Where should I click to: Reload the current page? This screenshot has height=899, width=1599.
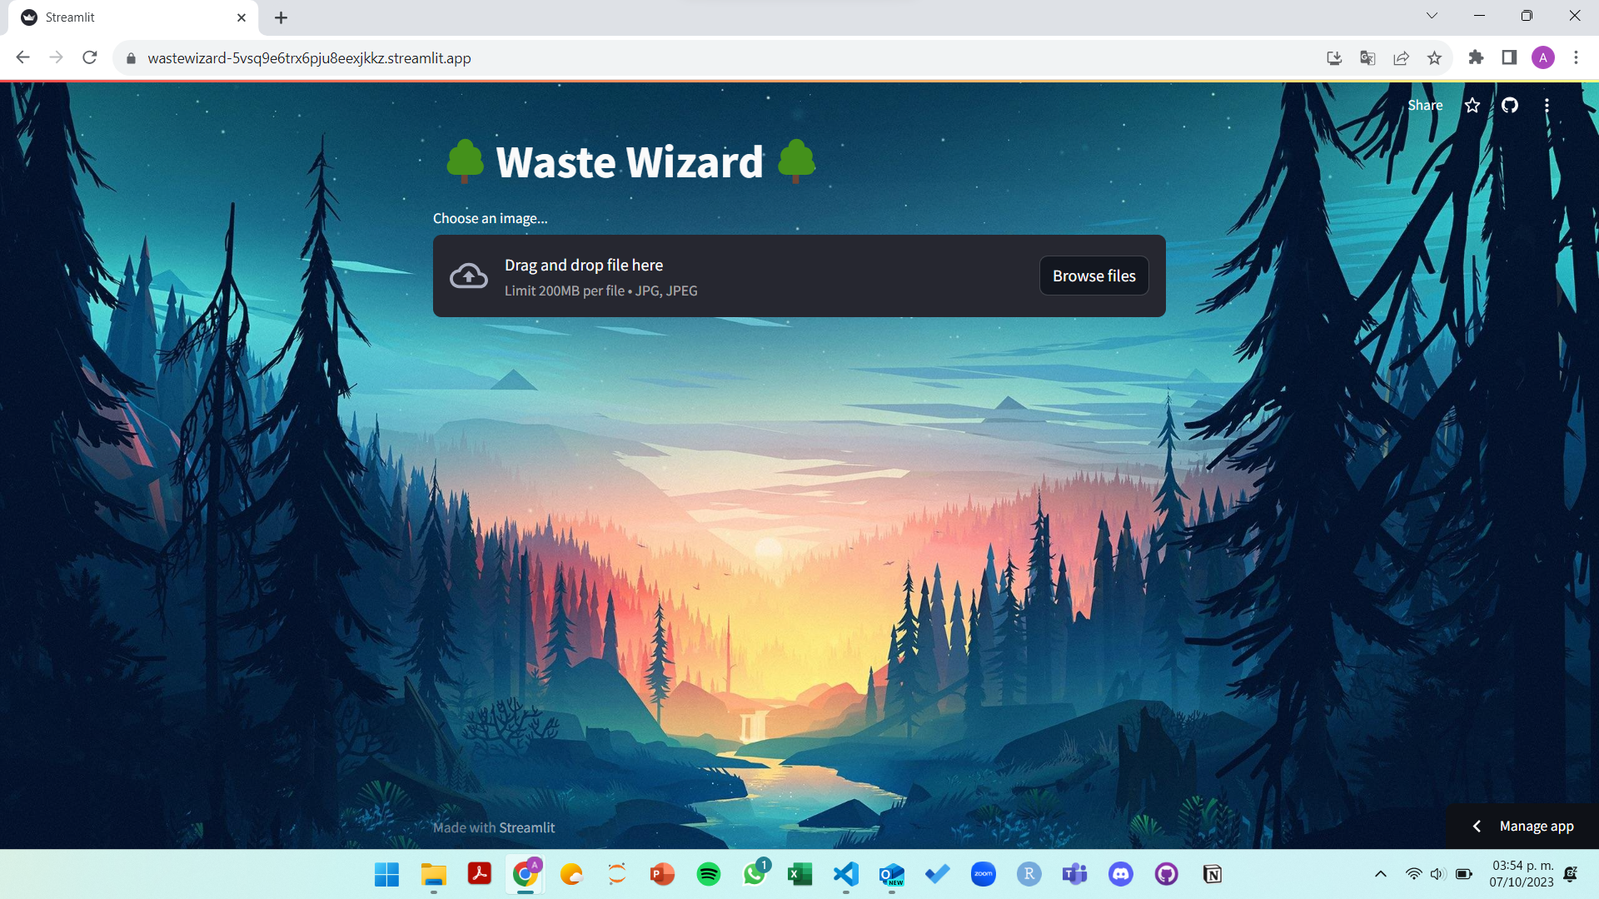click(90, 57)
